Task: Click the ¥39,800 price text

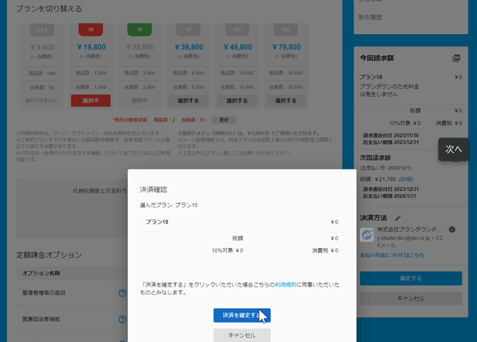Action: click(189, 47)
